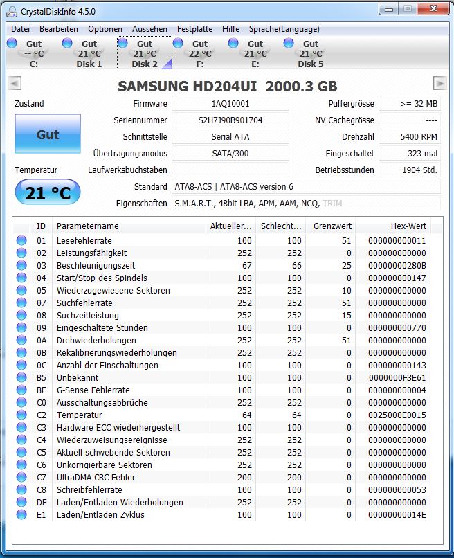Click the Eigenschaften features field

point(306,204)
